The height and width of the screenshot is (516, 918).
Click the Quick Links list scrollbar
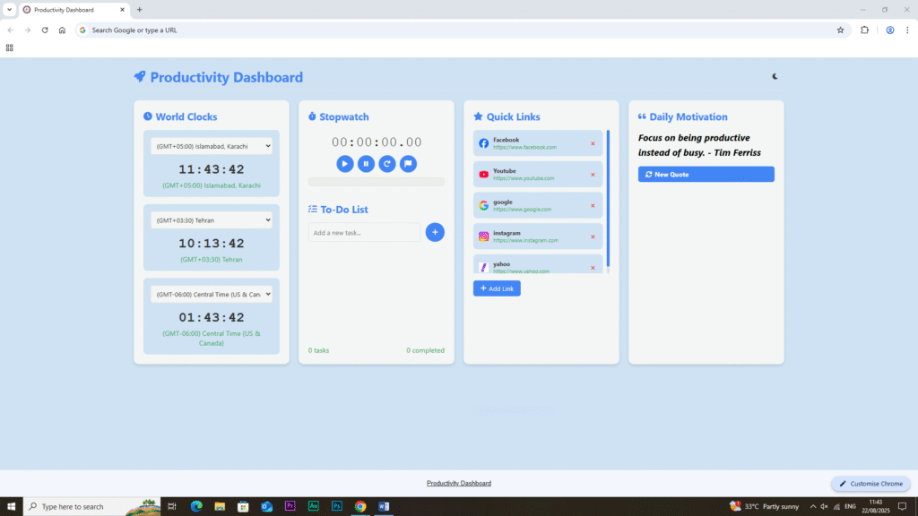click(608, 199)
